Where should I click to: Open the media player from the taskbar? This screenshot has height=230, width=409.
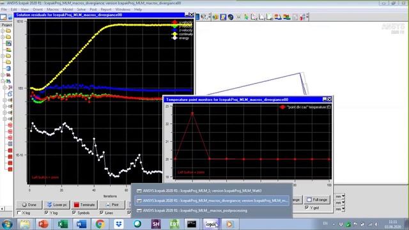tap(229, 224)
